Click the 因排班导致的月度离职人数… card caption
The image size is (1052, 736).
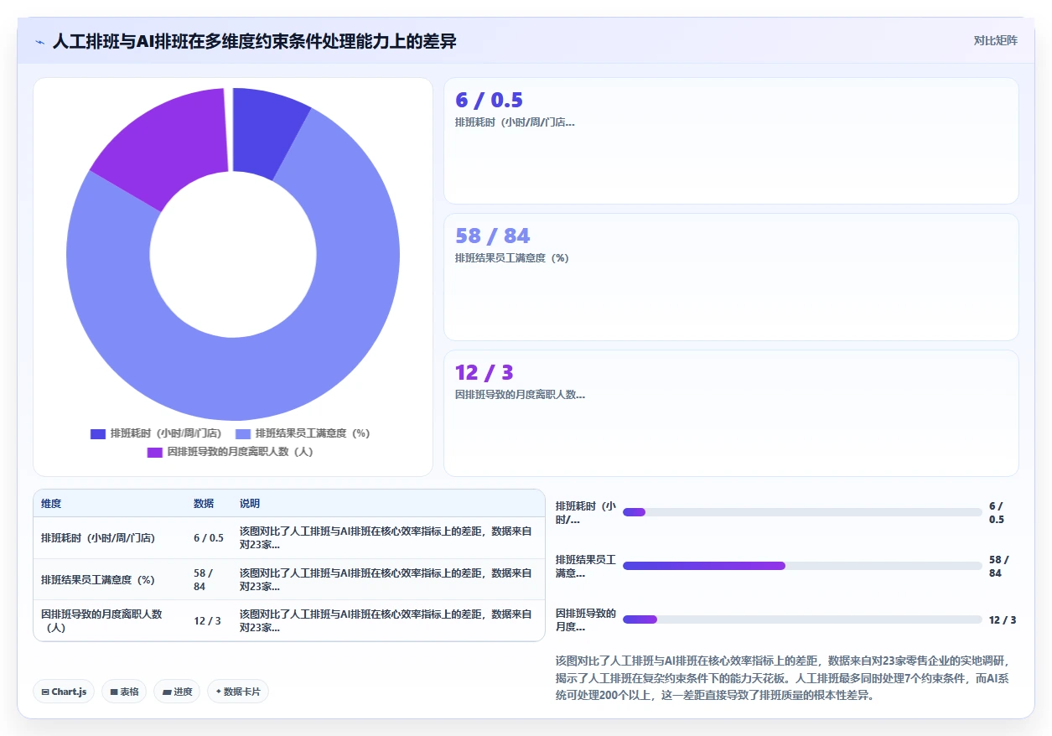click(x=520, y=395)
